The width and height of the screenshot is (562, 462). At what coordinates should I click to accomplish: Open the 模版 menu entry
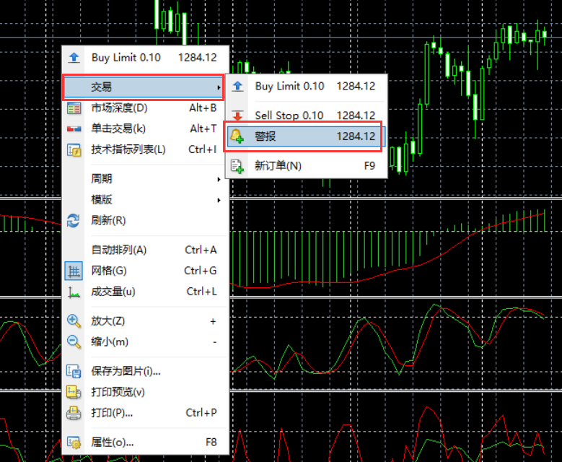(x=145, y=199)
